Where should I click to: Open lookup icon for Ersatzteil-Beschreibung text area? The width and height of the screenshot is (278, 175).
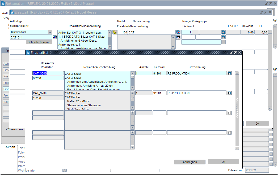tap(178, 37)
